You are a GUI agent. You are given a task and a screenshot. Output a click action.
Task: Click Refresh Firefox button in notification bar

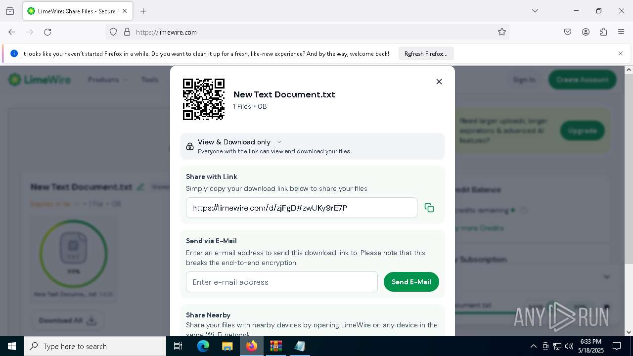click(426, 54)
